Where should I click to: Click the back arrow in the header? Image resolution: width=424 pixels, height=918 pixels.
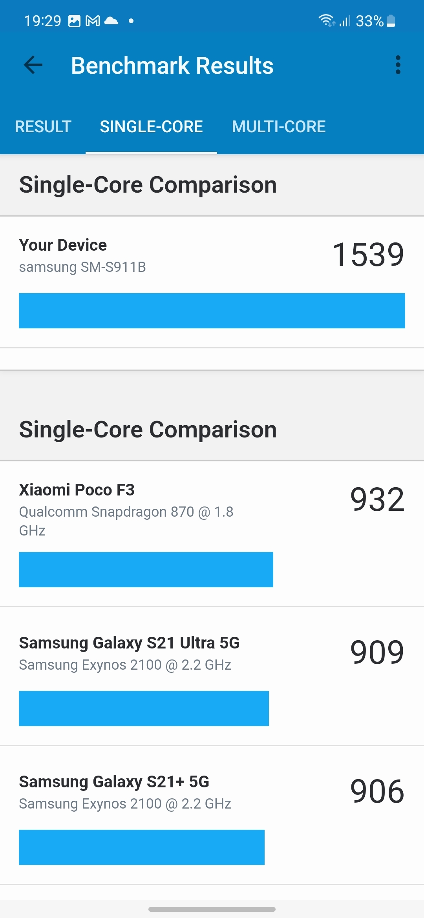(33, 65)
